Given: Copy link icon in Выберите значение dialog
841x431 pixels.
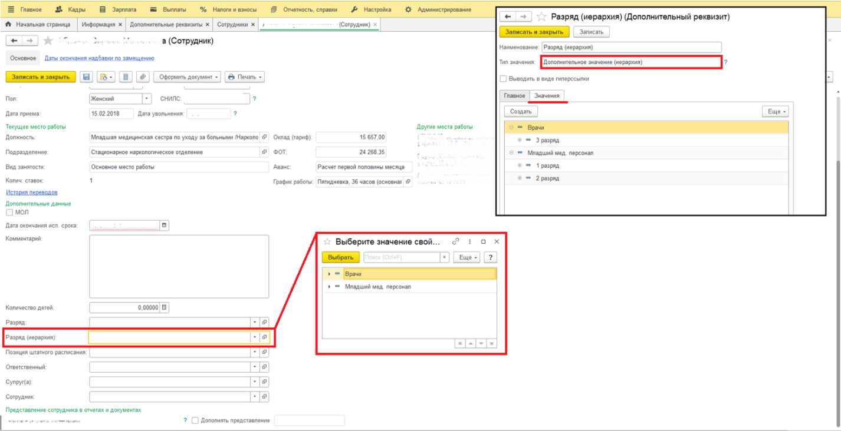Looking at the screenshot, I should tap(455, 241).
